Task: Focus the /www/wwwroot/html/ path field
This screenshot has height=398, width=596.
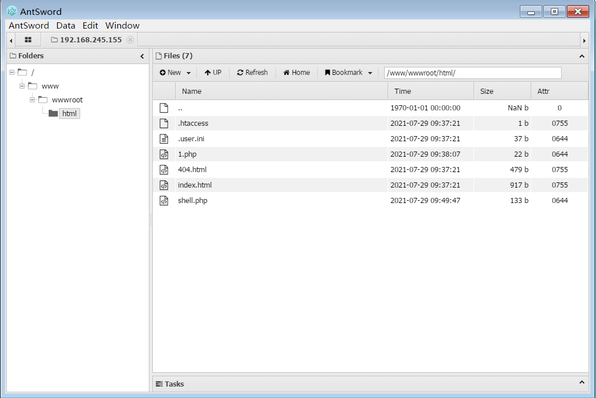Action: pyautogui.click(x=472, y=73)
